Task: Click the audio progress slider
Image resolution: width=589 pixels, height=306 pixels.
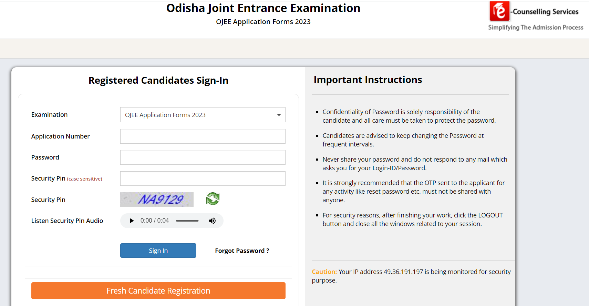Action: click(x=187, y=221)
